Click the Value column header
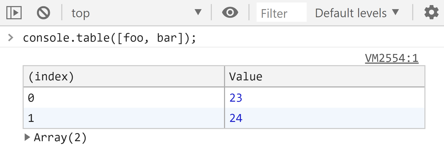Image resolution: width=444 pixels, height=146 pixels. tap(245, 76)
